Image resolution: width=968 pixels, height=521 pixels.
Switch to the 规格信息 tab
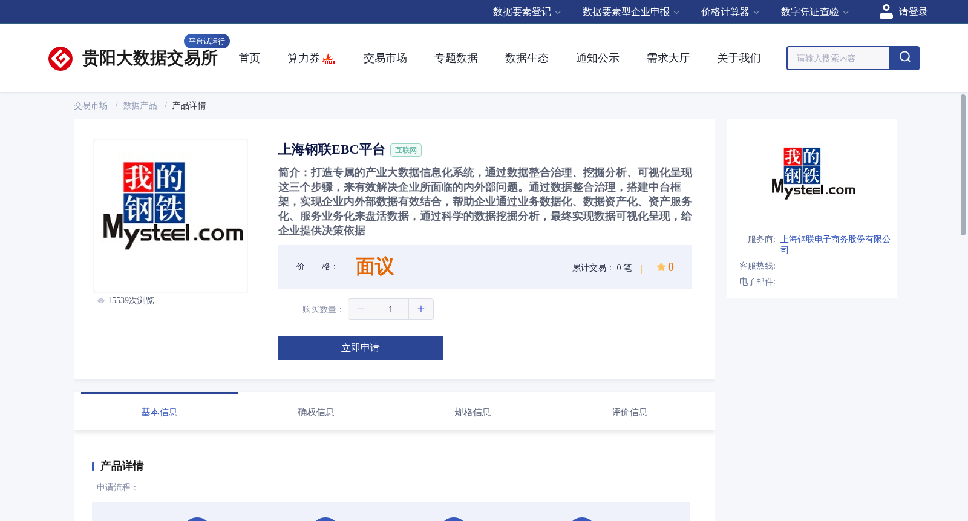tap(473, 412)
